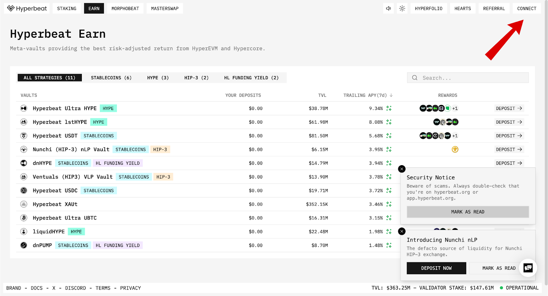Click the Hyperbeat USDT vault icon
The height and width of the screenshot is (296, 548).
[x=24, y=136]
